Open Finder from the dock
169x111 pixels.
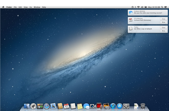27,106
